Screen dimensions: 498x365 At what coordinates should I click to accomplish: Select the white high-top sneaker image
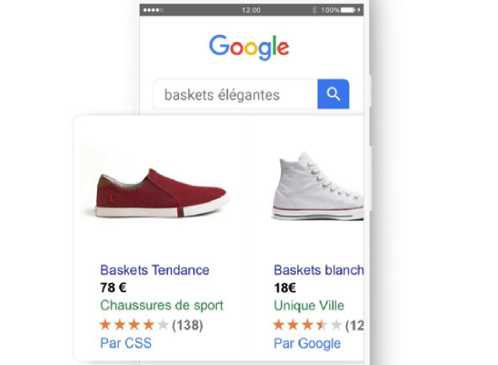click(x=317, y=186)
